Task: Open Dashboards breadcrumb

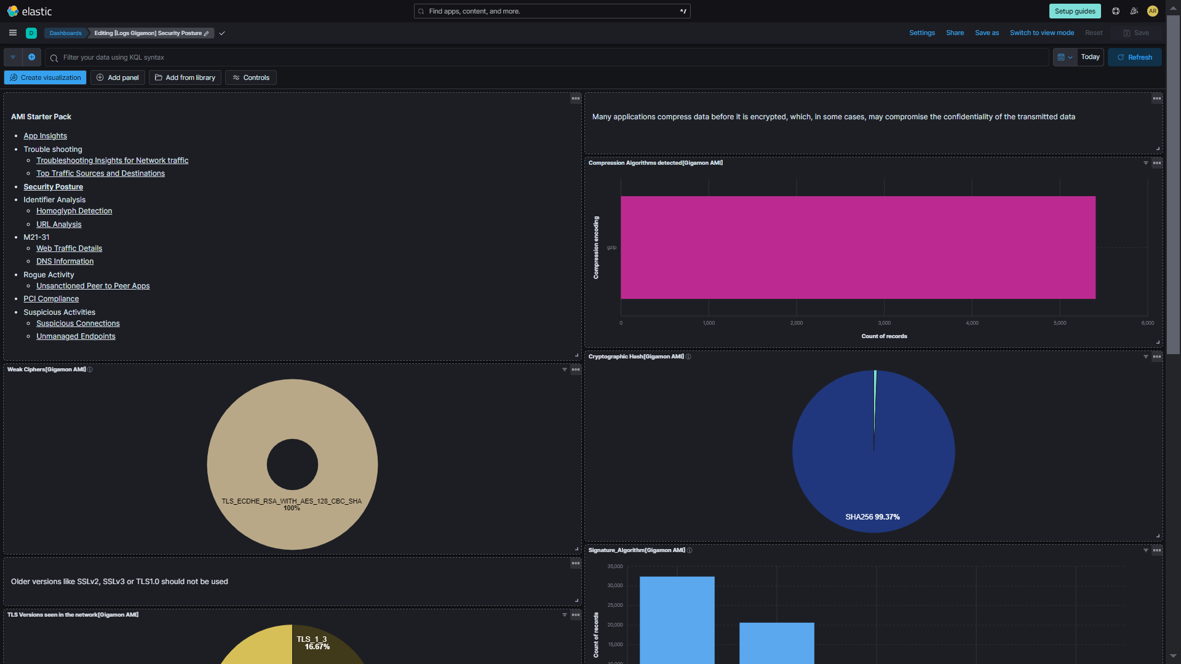Action: pyautogui.click(x=65, y=33)
